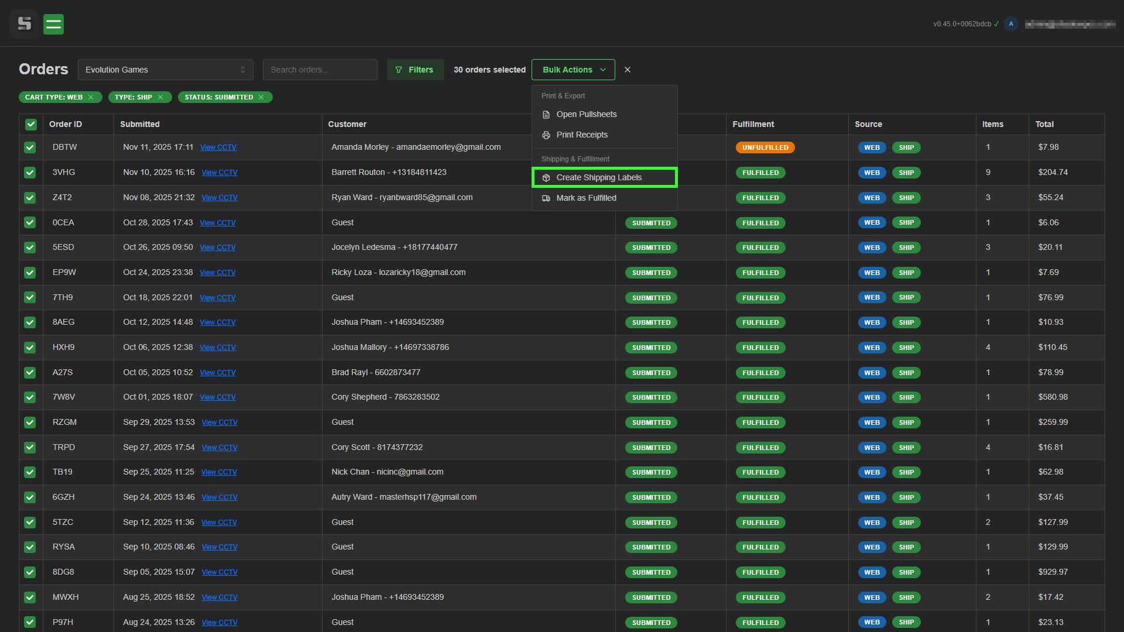Select Create Shipping Labels from the menu

[x=598, y=177]
